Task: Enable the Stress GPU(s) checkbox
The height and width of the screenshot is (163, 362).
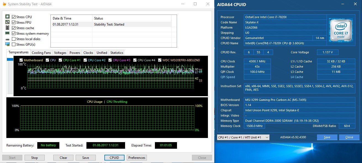Action: click(14, 45)
